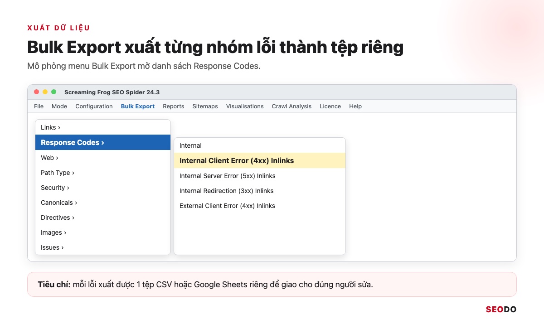Choose Internal Redirection (3xx) Inlinks
Screen dimensions: 544x324
260,191
